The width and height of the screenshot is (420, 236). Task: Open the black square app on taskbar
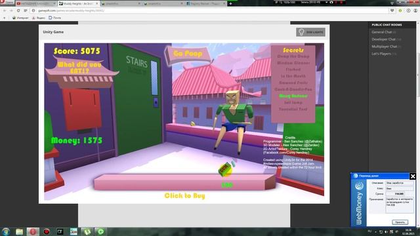60,231
